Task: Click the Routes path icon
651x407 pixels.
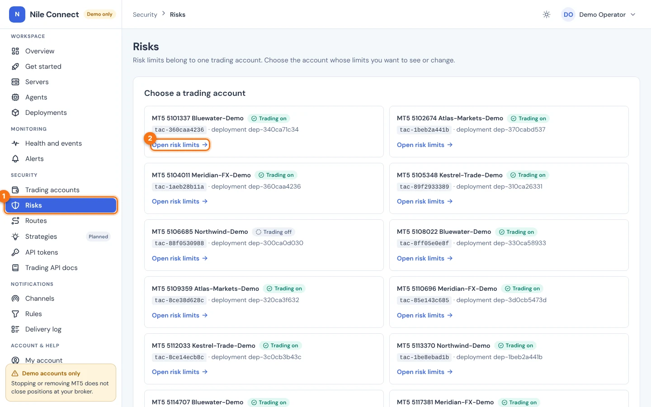Action: [x=15, y=221]
